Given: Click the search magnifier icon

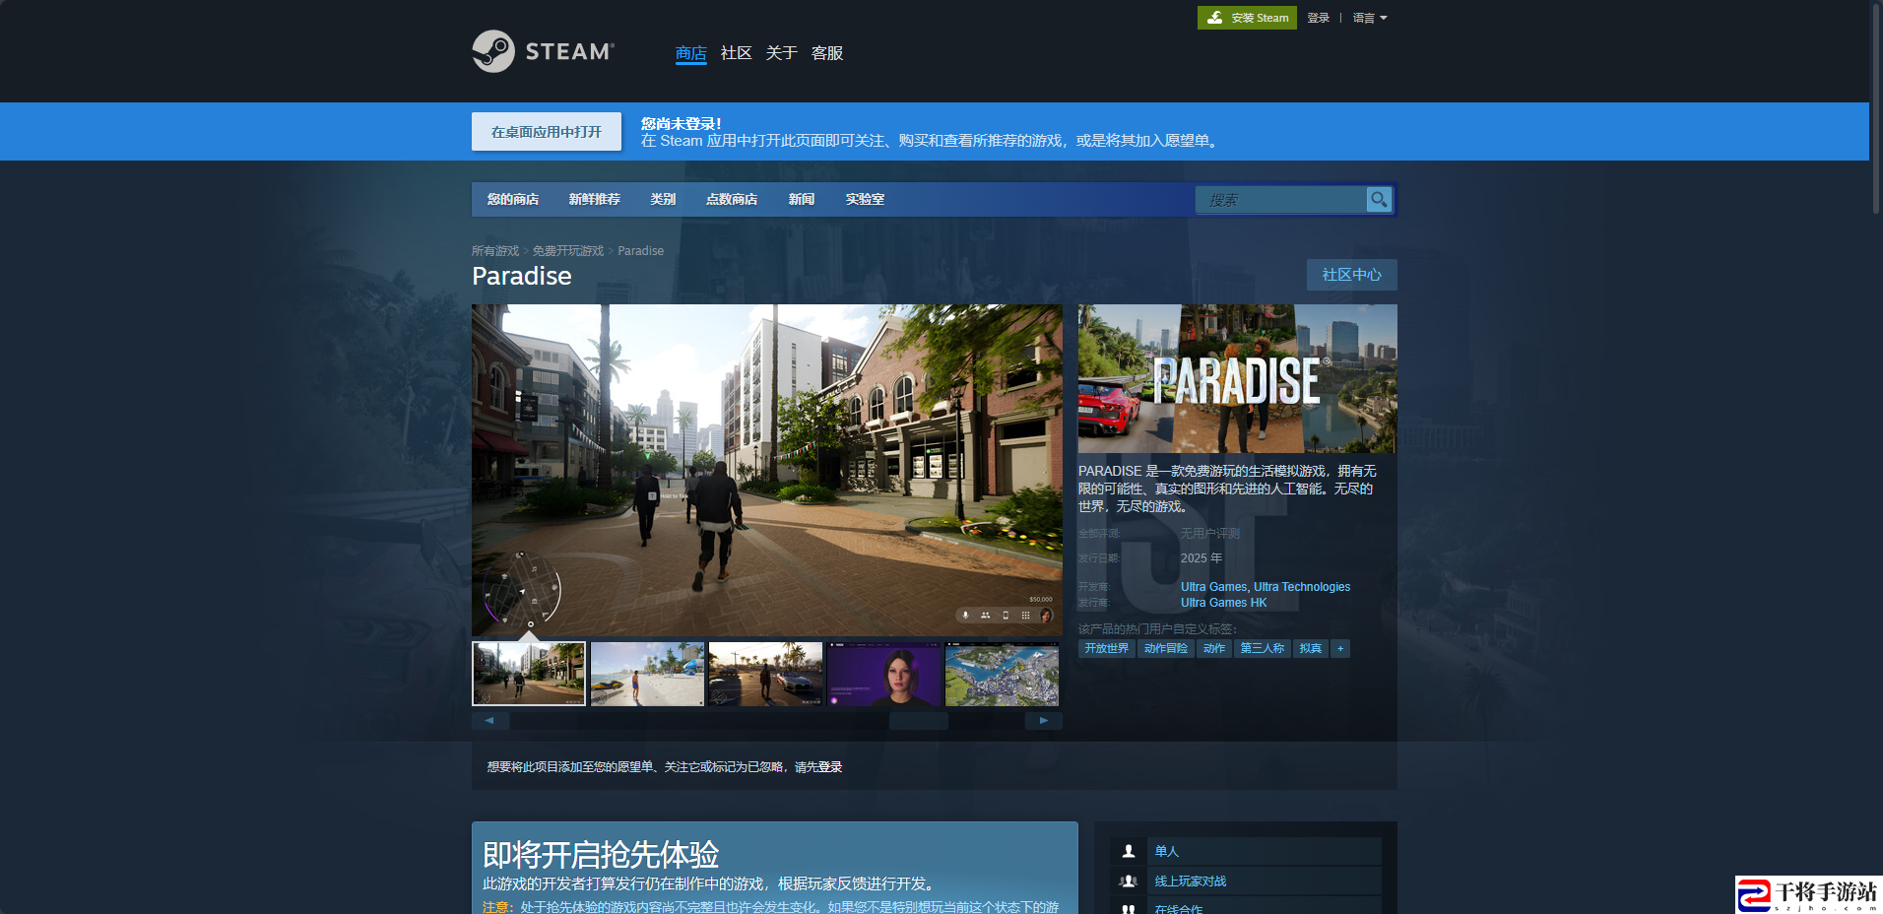Looking at the screenshot, I should (x=1379, y=199).
